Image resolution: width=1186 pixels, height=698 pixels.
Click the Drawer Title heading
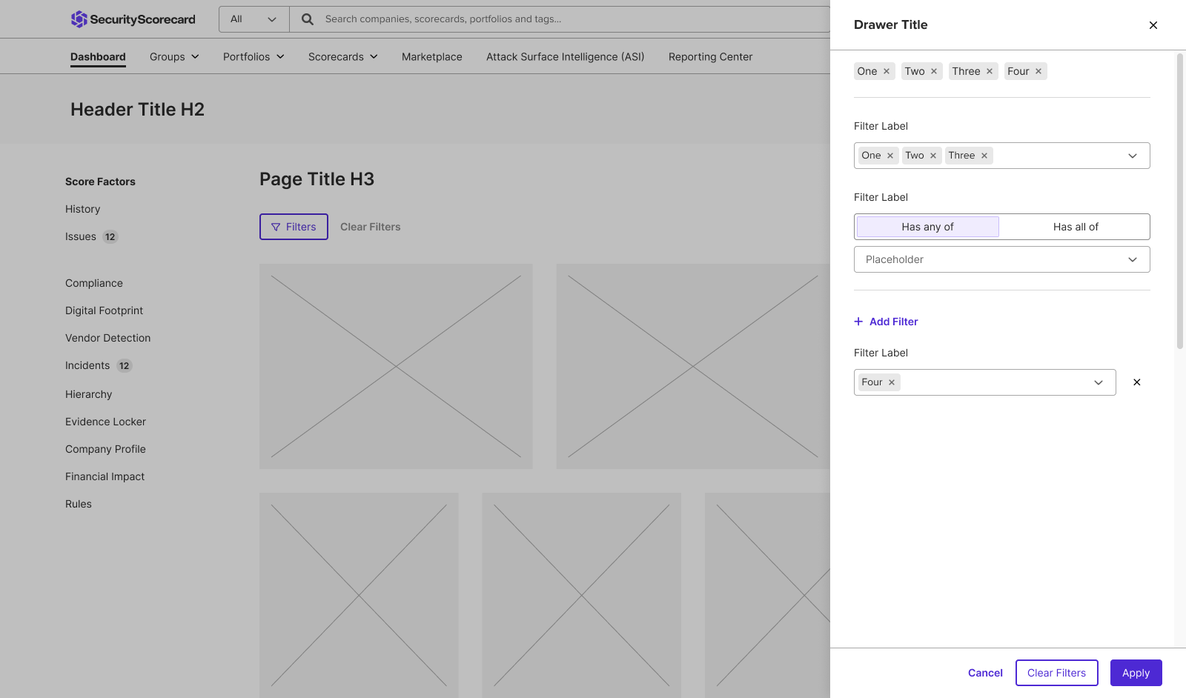point(891,24)
